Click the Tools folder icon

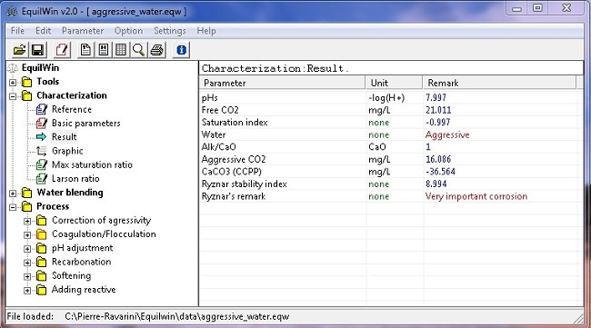click(26, 82)
